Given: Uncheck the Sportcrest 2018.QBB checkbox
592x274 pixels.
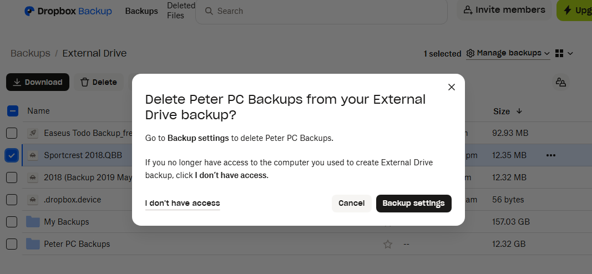Looking at the screenshot, I should pos(12,155).
